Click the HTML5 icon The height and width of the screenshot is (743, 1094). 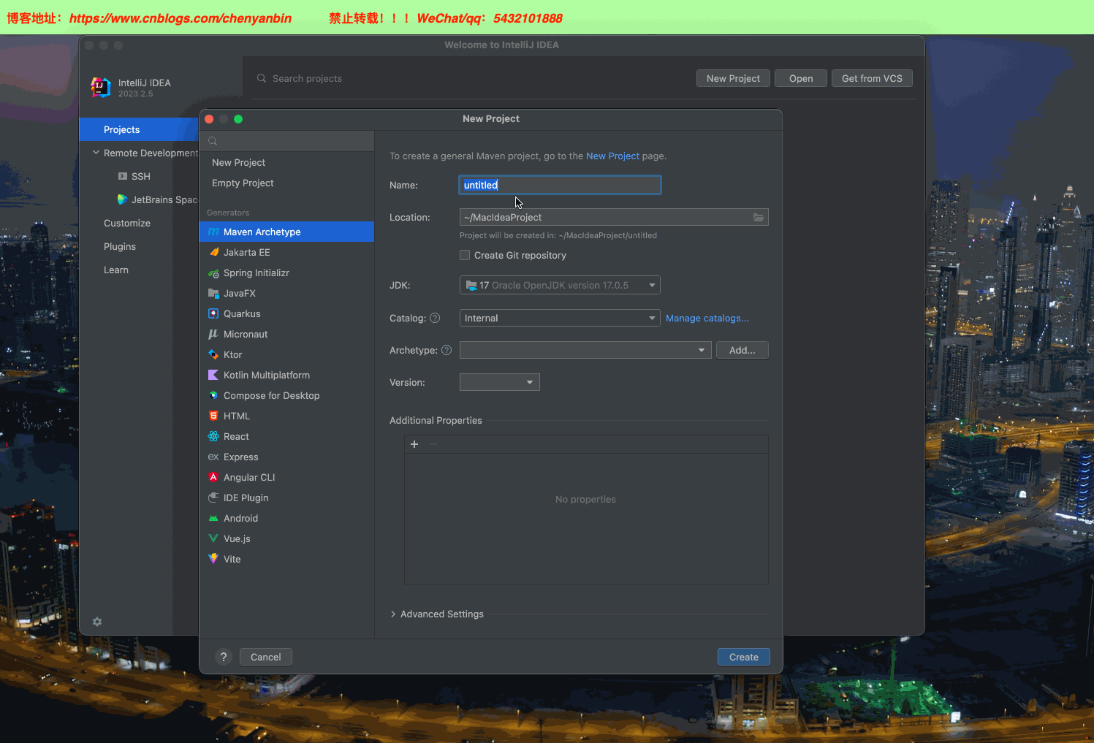pos(213,416)
